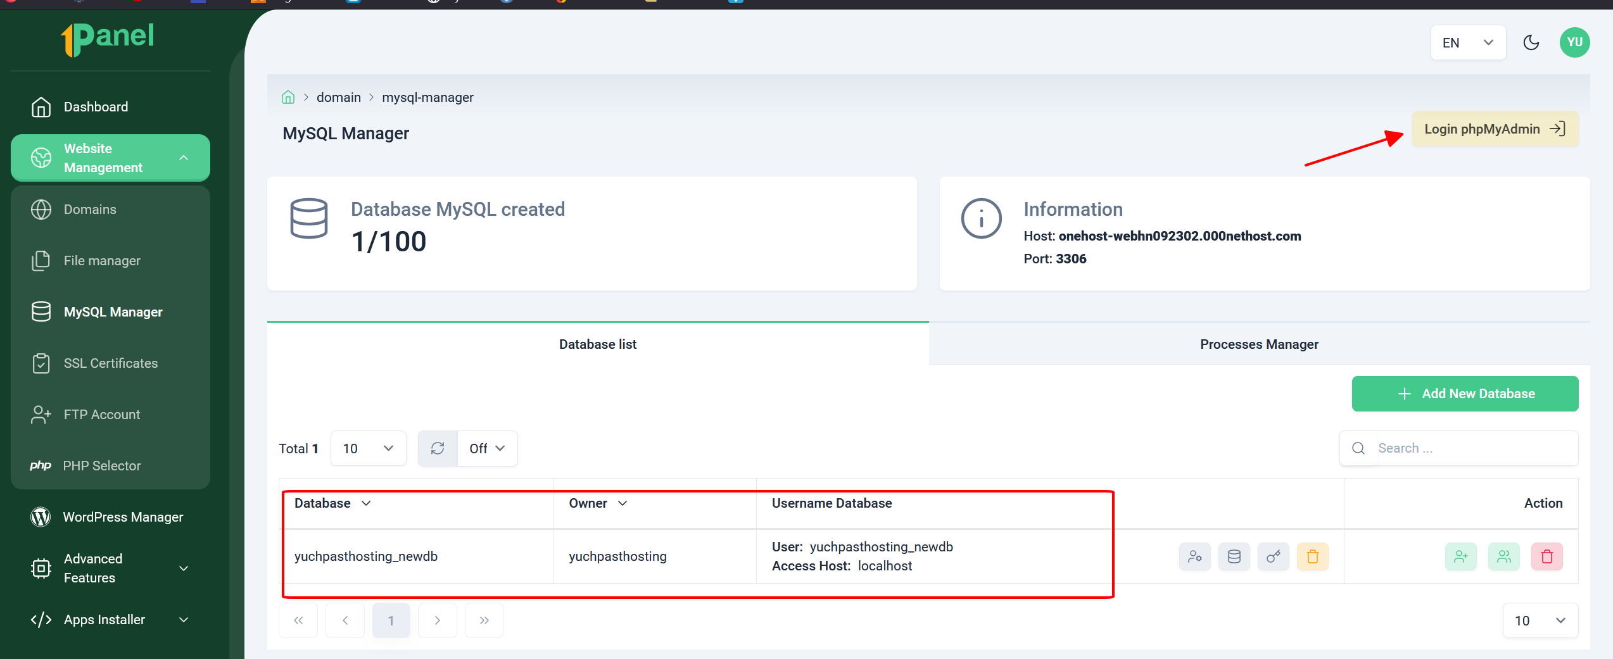Click the green users group icon in Action column
Viewport: 1613px width, 659px height.
point(1503,556)
